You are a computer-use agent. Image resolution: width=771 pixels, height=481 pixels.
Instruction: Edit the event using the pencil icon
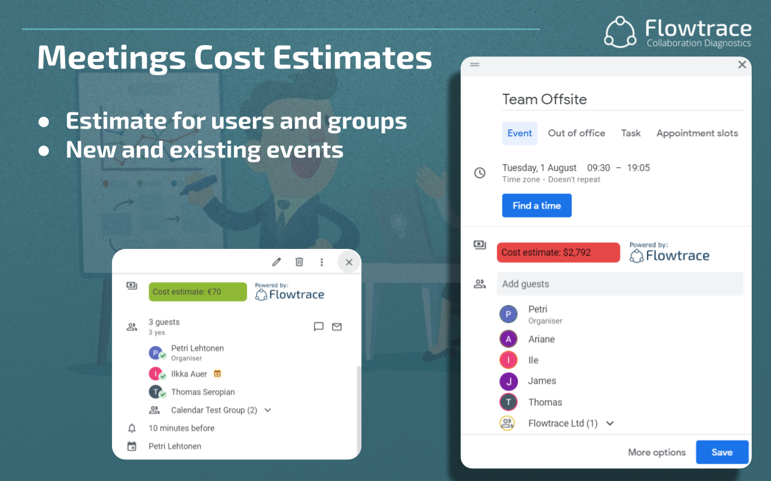[x=276, y=262]
